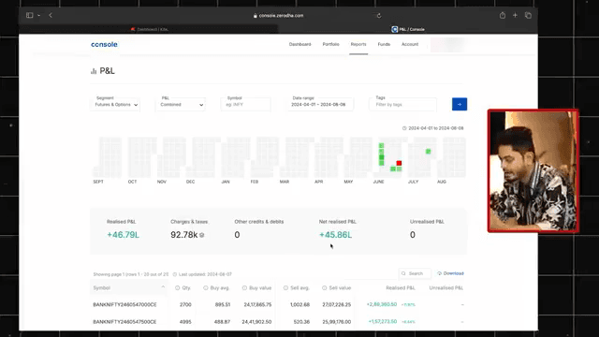Switch to the P&L / Console browser tab
The width and height of the screenshot is (599, 337).
408,29
